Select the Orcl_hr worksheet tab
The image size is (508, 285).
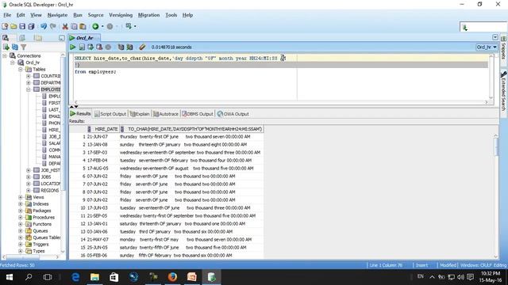84,38
